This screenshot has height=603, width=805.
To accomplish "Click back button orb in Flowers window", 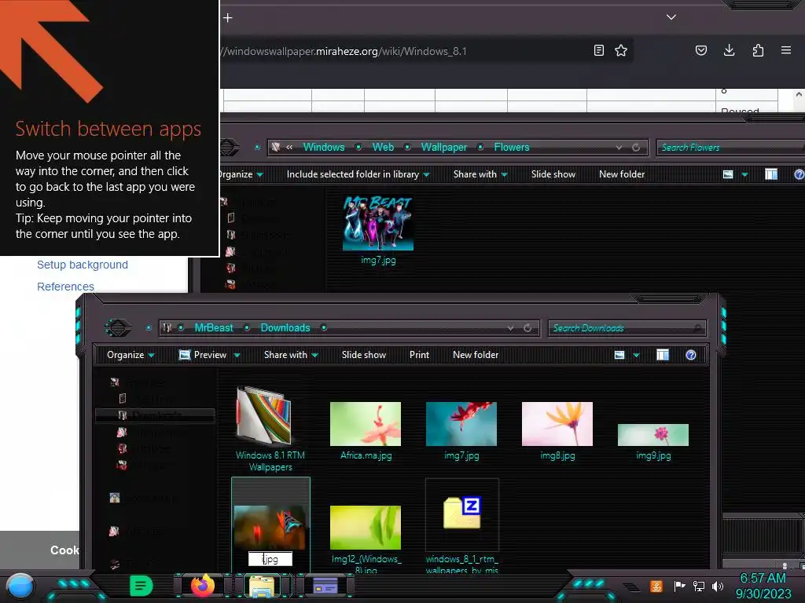I will (x=229, y=147).
